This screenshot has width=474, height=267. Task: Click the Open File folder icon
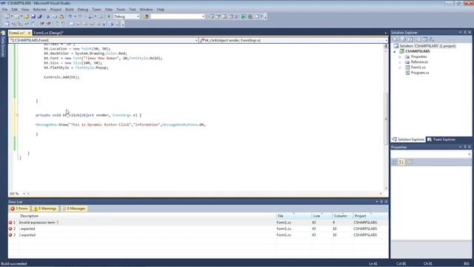[x=27, y=16]
